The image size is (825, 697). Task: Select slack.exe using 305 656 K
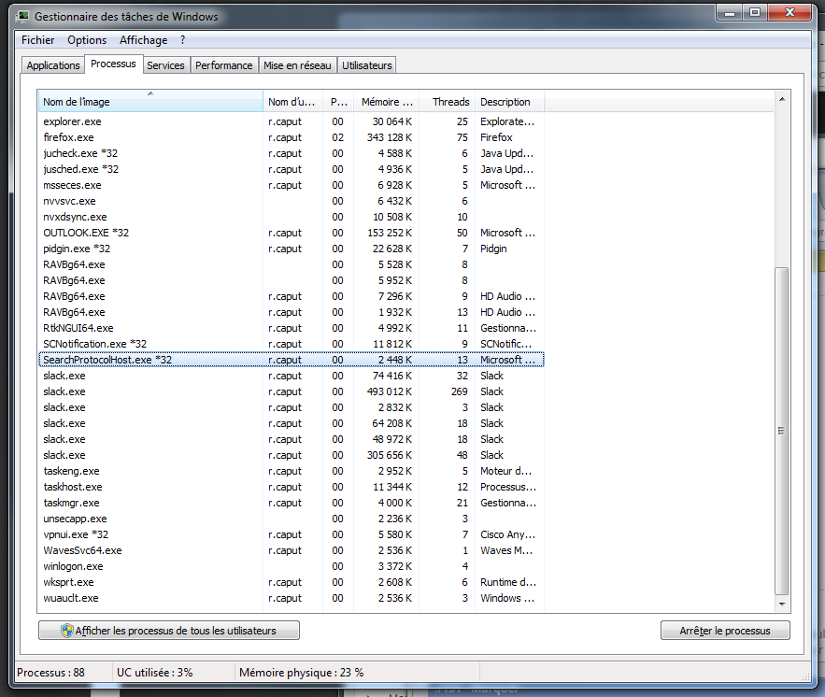tap(291, 455)
